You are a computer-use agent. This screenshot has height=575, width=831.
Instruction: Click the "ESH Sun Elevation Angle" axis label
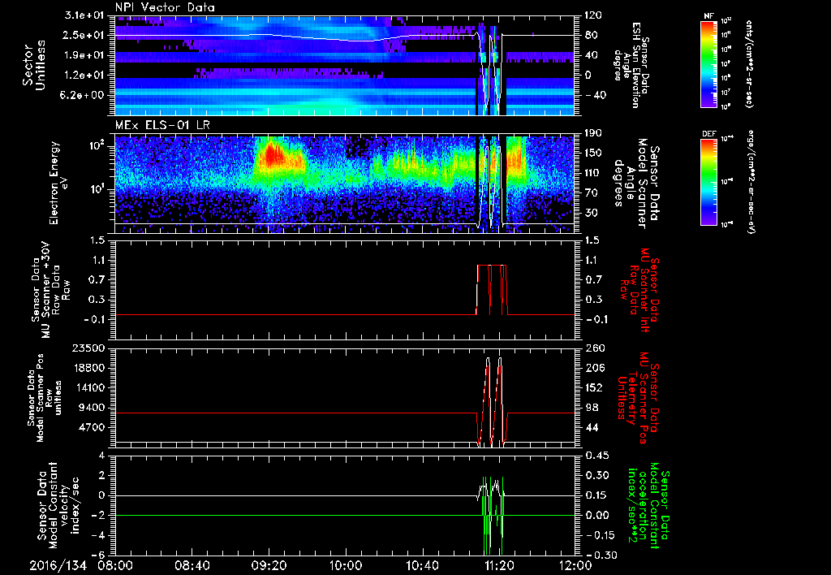click(631, 65)
